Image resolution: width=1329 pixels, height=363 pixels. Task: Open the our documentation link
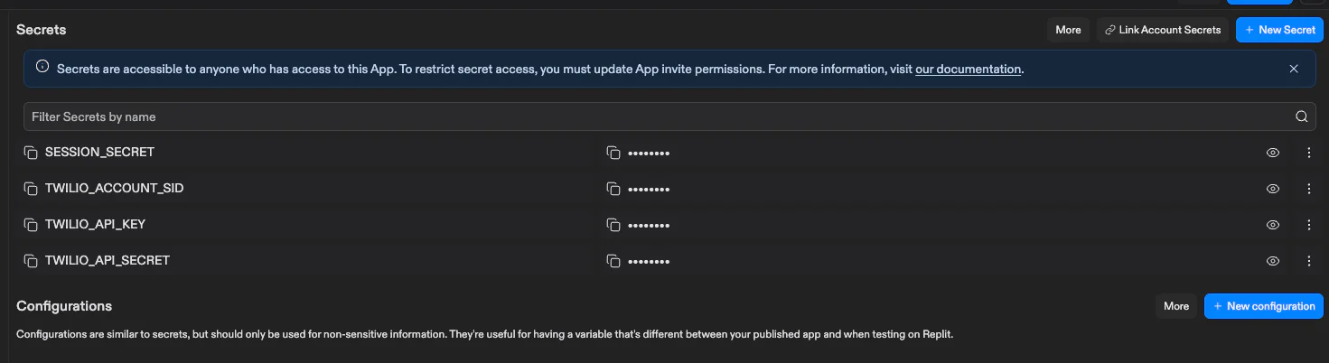click(x=968, y=69)
